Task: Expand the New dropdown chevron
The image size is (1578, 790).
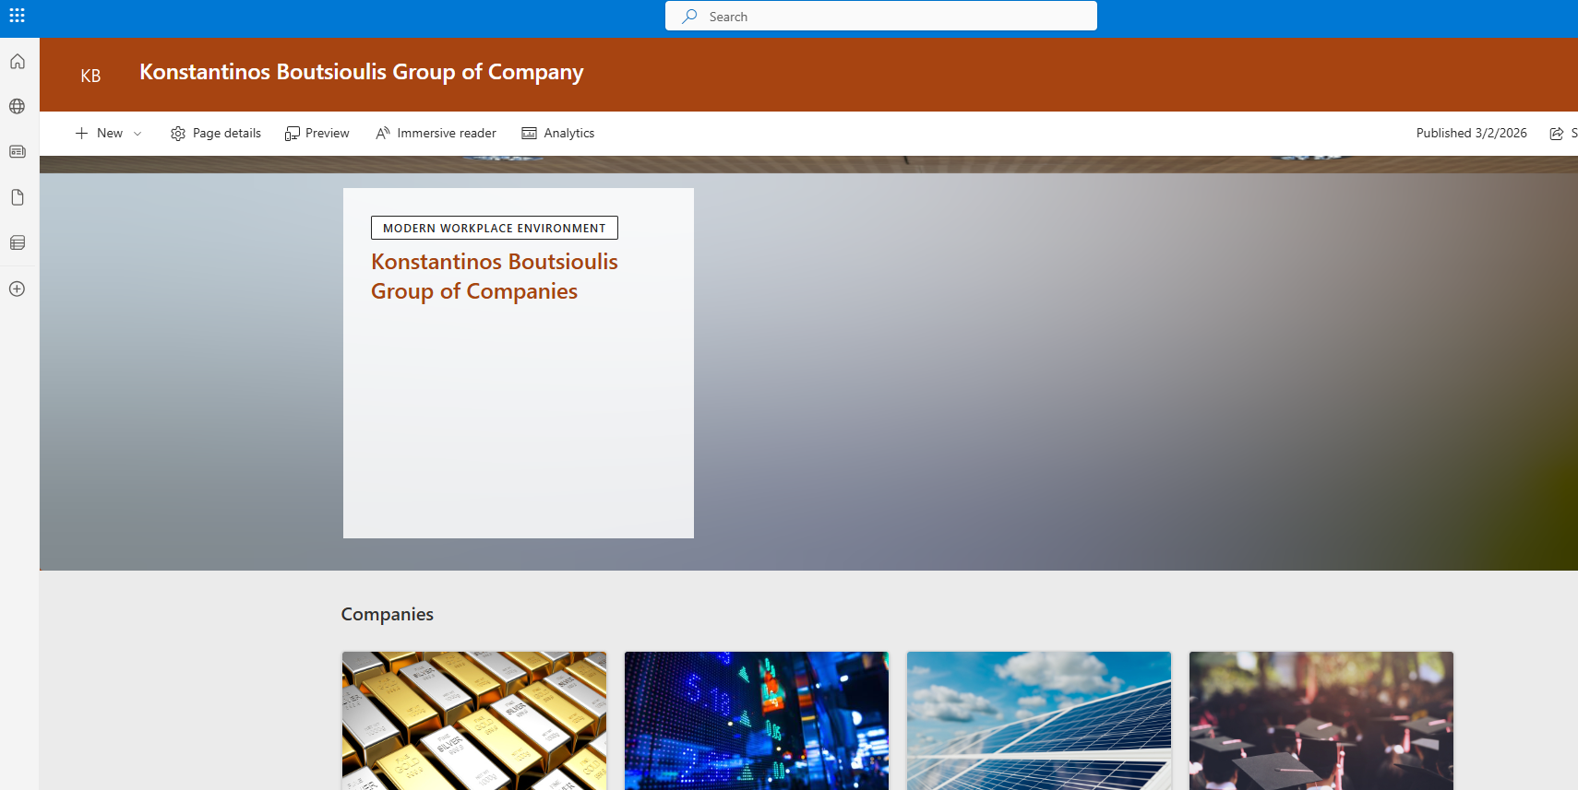Action: 137,134
